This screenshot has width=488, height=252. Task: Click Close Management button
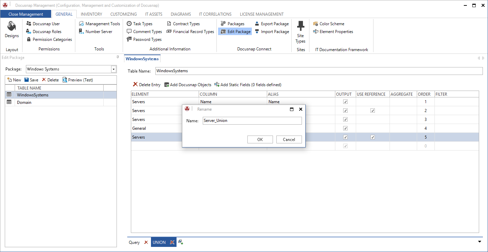[x=26, y=14]
